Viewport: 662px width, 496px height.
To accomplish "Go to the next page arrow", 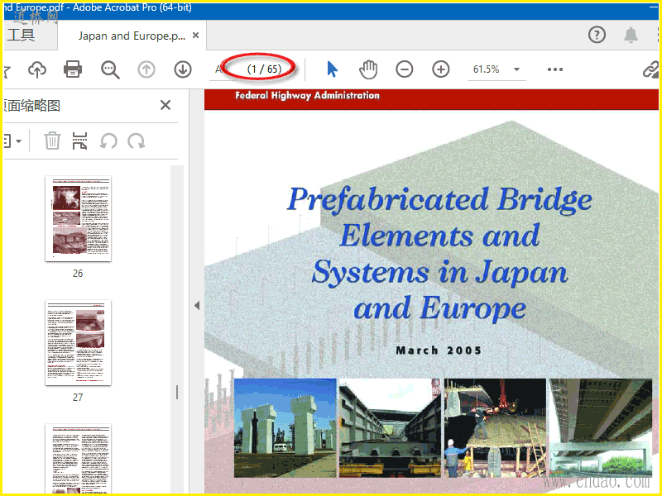I will [x=183, y=70].
